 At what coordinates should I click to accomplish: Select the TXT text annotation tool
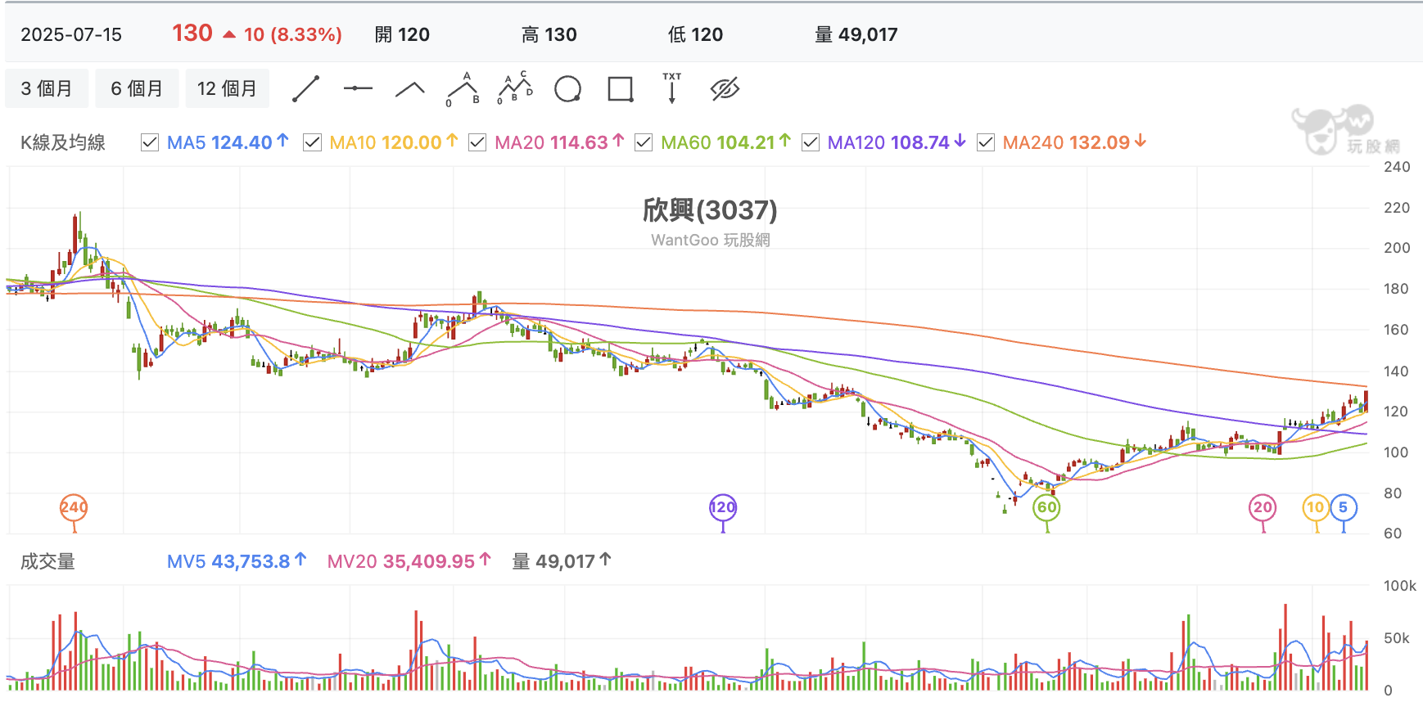click(x=672, y=88)
